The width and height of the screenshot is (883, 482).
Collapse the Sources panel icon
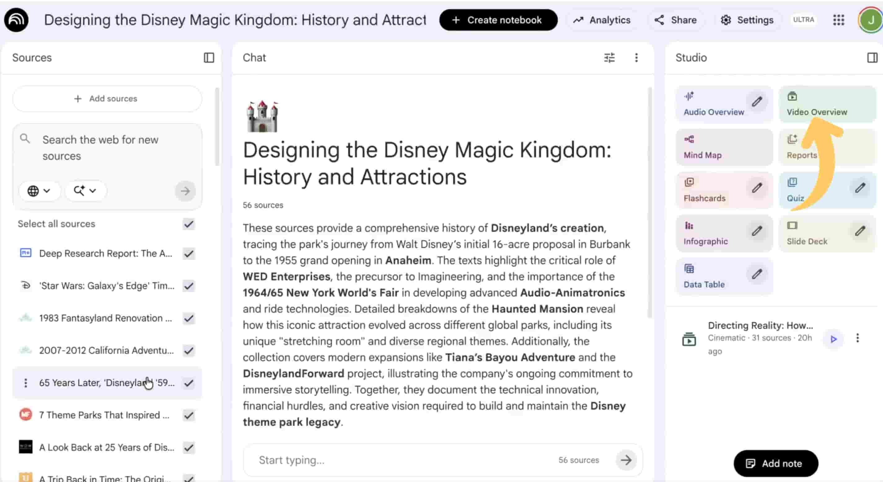coord(209,58)
